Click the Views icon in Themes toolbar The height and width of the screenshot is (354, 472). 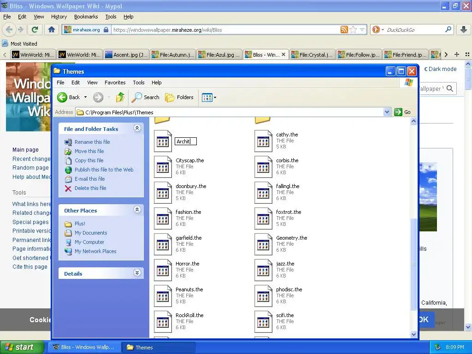[x=207, y=97]
